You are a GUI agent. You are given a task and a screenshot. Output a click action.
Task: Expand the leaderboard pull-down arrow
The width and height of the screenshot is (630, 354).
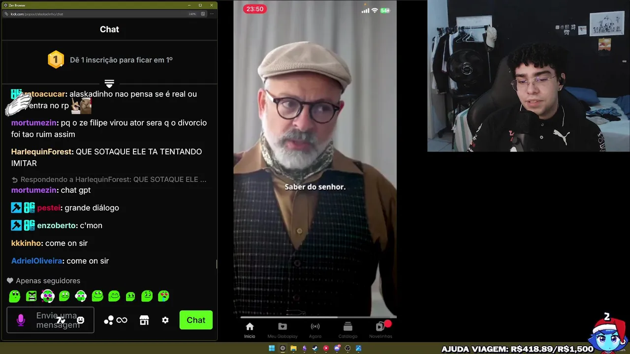pos(109,84)
